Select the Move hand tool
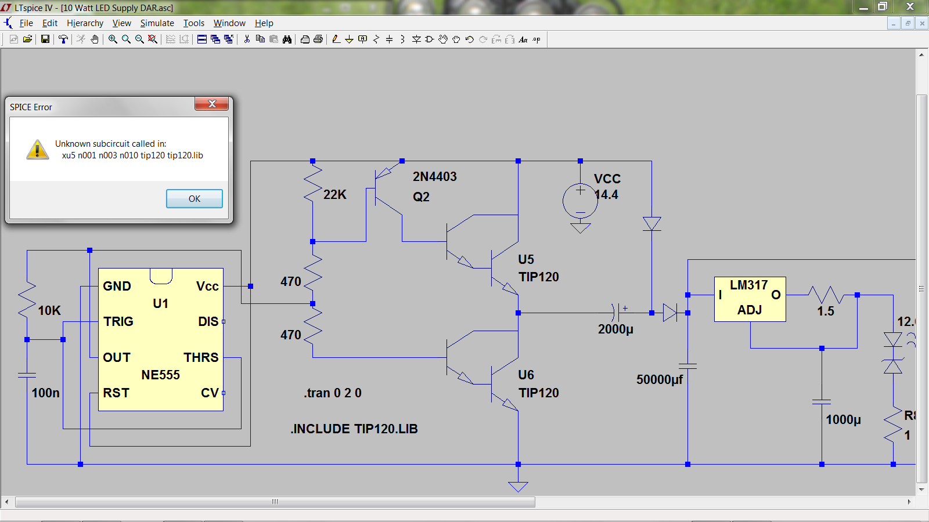The image size is (929, 522). tap(443, 39)
